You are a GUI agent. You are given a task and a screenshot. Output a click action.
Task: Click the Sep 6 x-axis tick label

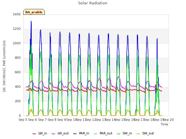[x=33, y=120]
